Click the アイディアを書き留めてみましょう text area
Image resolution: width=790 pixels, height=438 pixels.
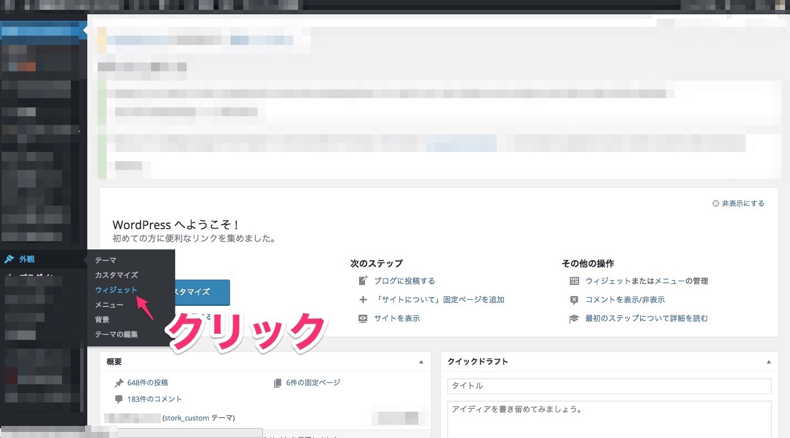(609, 420)
